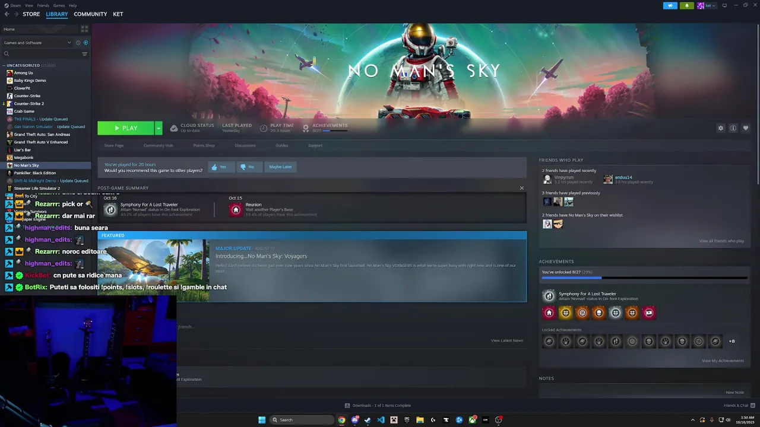760x427 pixels.
Task: Select Grand Theft Auto V Enhanced
Action: [x=40, y=142]
